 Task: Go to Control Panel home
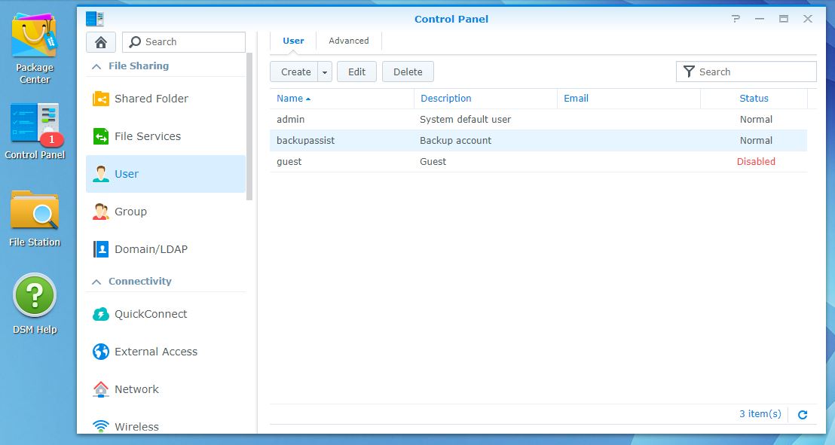[x=101, y=42]
